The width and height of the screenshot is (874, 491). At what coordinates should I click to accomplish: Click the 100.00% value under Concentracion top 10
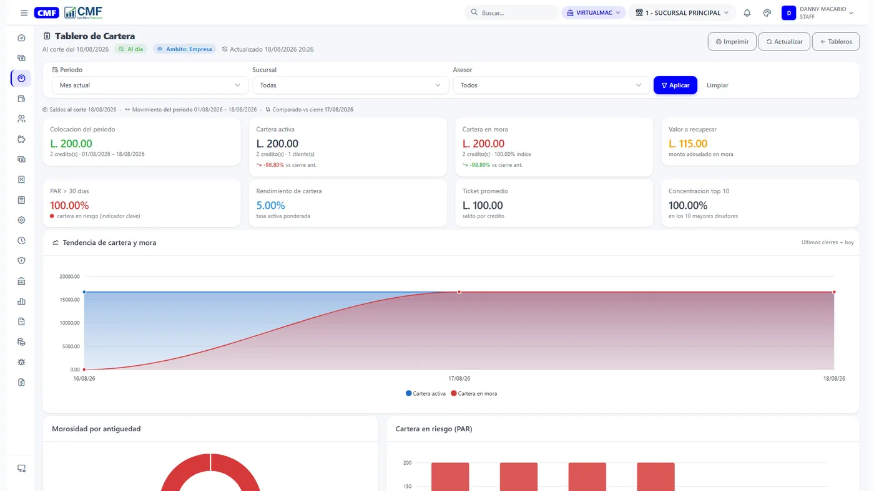pos(688,206)
